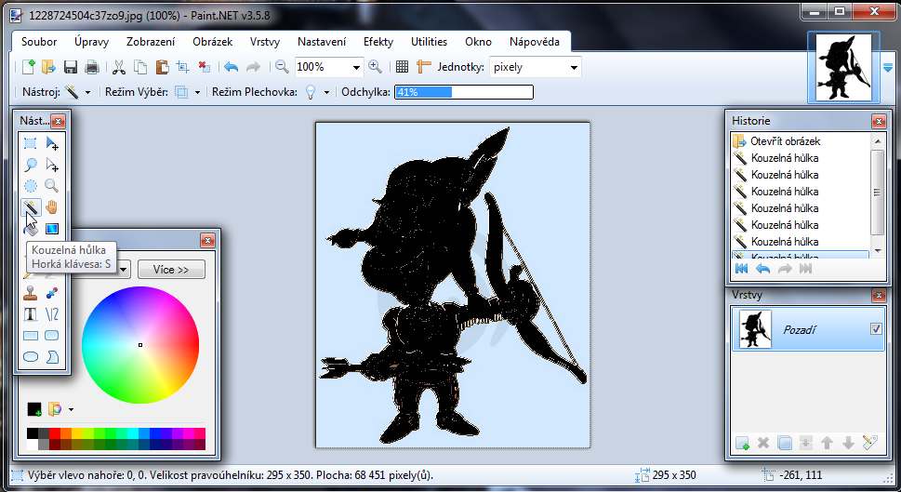Activate the Clone Stamp tool

(x=31, y=292)
